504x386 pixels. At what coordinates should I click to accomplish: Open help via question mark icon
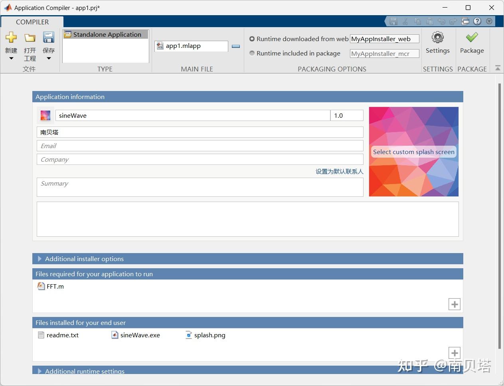click(477, 21)
